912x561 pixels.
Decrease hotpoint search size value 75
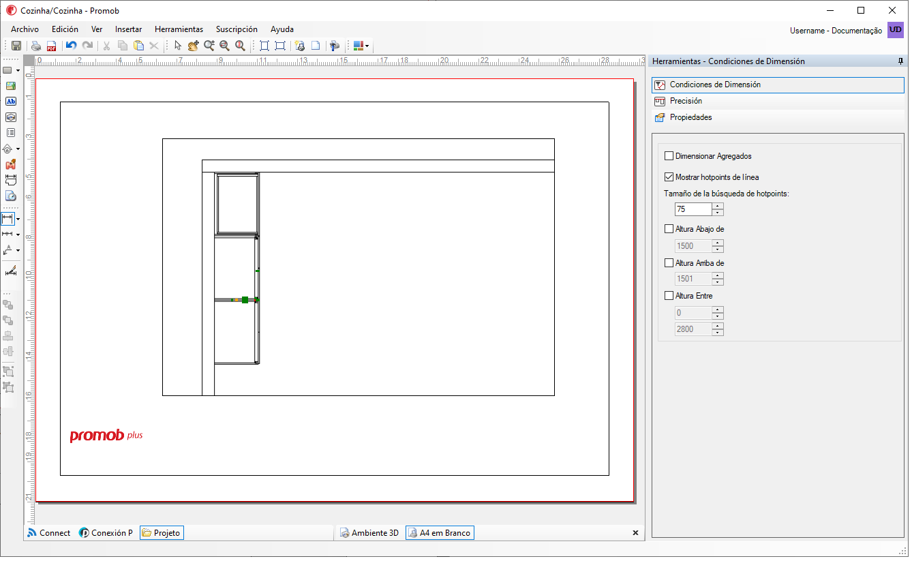pos(718,212)
